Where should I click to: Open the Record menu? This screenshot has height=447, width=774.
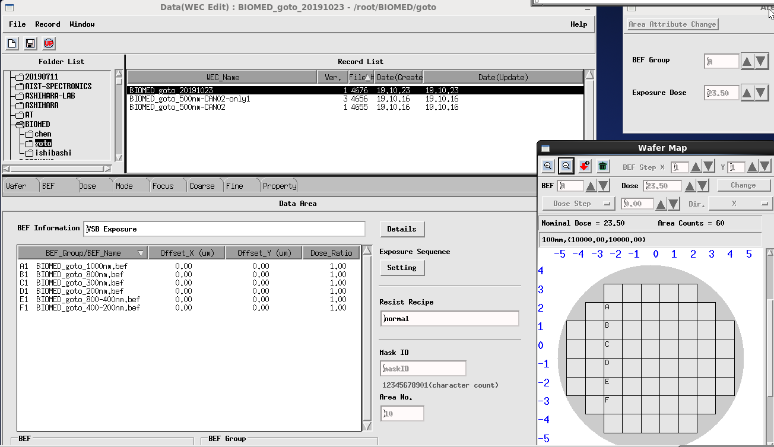pyautogui.click(x=47, y=24)
